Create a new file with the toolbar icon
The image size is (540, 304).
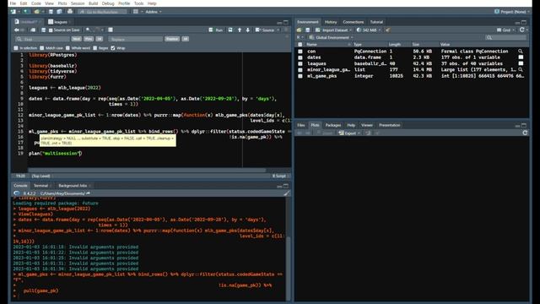(13, 12)
